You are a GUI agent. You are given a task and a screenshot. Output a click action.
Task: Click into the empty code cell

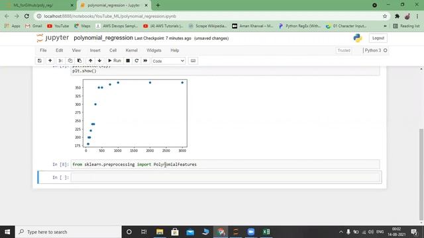[x=225, y=178]
